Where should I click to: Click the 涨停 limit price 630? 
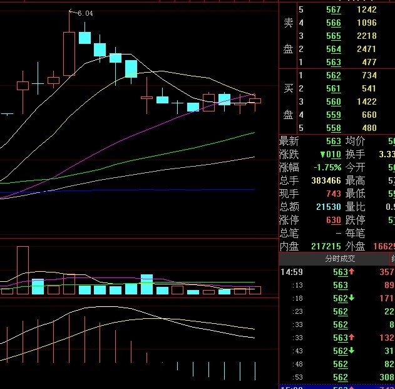334,220
